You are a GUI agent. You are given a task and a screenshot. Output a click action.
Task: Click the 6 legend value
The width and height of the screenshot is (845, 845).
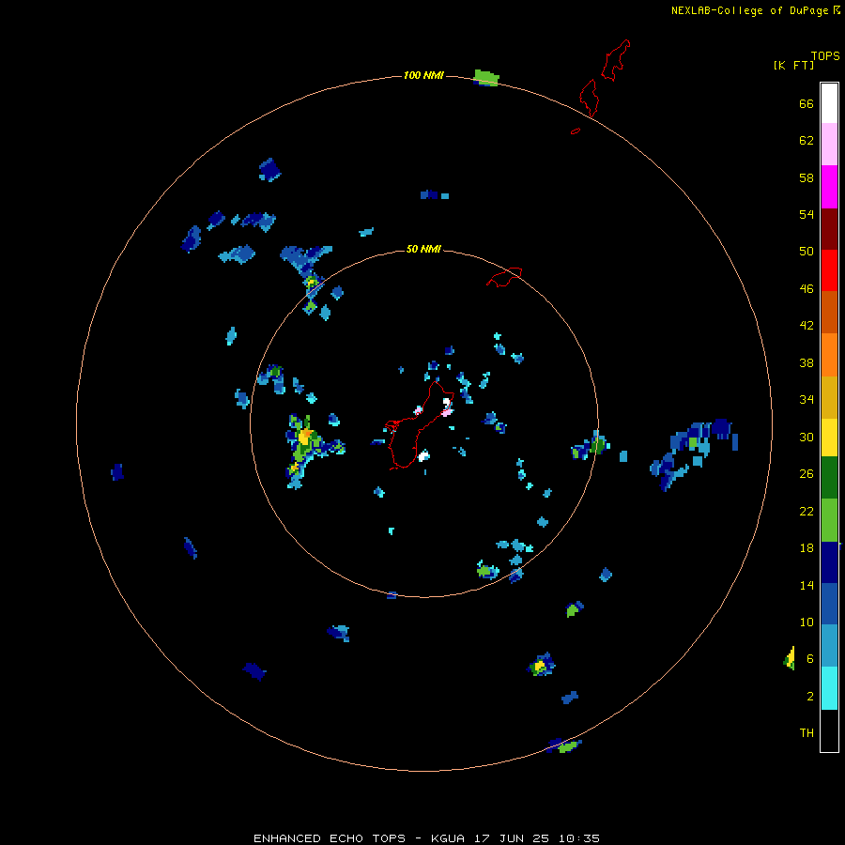(810, 659)
